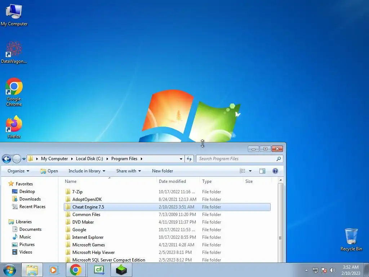This screenshot has height=277, width=369.
Task: Open the Organize menu
Action: pos(18,171)
